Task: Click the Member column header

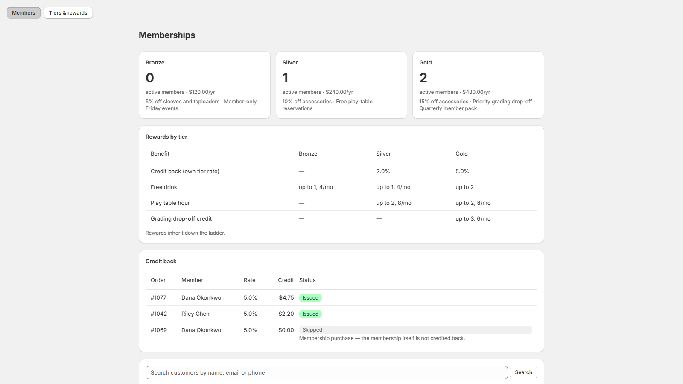Action: pos(192,280)
